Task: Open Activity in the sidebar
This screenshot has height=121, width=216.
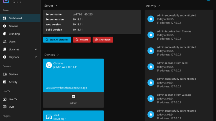Action: click(x=20, y=82)
